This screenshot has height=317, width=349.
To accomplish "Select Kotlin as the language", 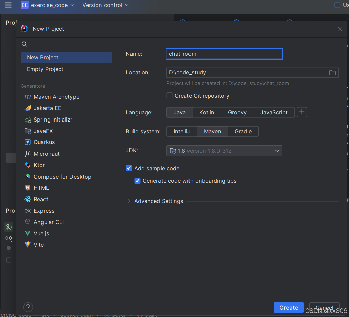I will click(207, 112).
